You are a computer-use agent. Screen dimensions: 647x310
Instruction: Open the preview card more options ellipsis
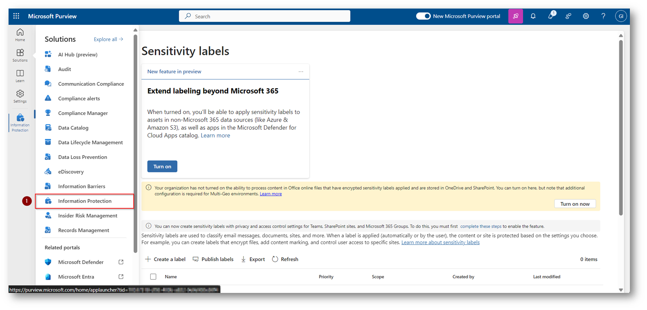pos(301,72)
